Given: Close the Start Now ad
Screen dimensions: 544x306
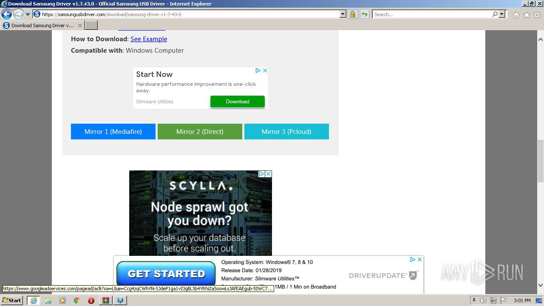Looking at the screenshot, I should 265,71.
